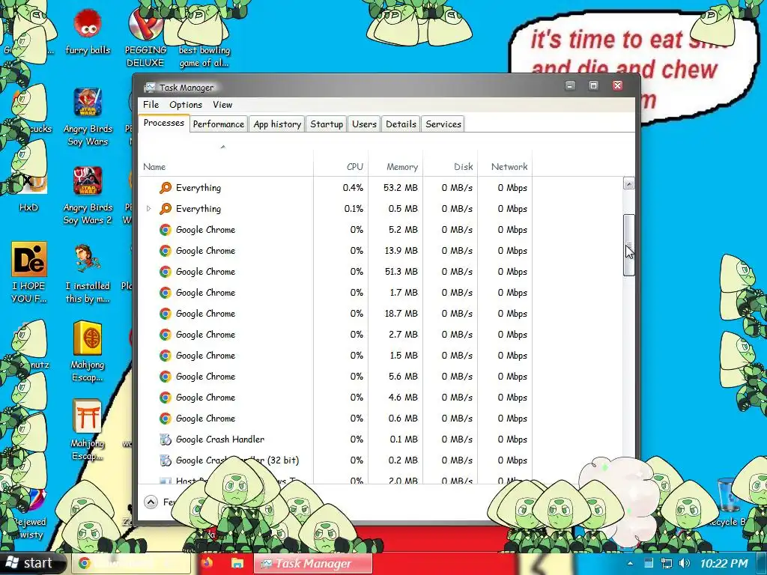The height and width of the screenshot is (575, 767).
Task: Select the Google Chrome row using 0.6 MB
Action: (x=335, y=419)
